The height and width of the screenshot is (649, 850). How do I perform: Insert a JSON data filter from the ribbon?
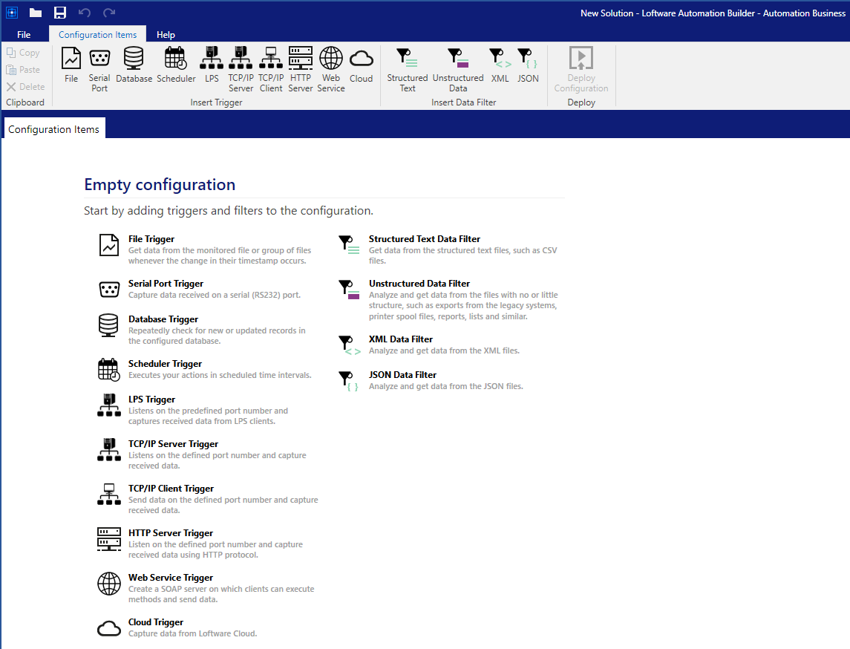pyautogui.click(x=528, y=65)
